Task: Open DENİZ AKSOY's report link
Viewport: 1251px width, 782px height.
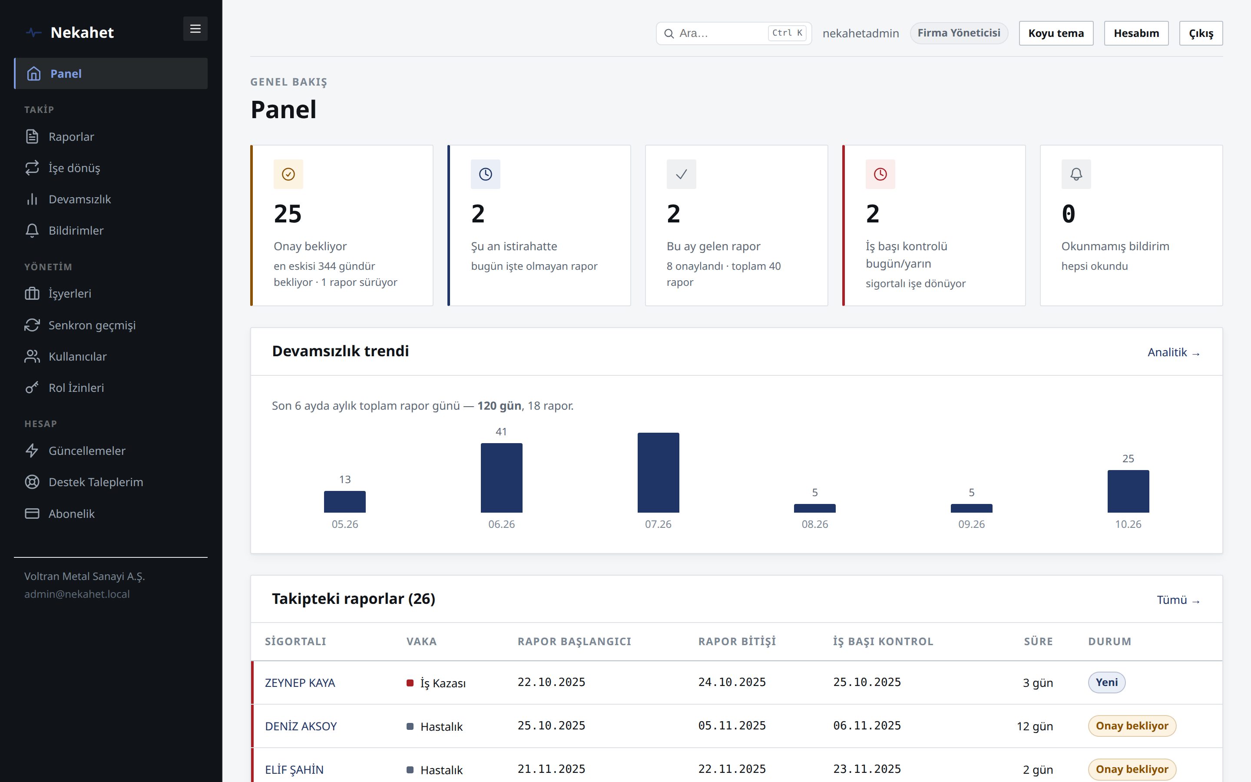Action: click(x=300, y=726)
